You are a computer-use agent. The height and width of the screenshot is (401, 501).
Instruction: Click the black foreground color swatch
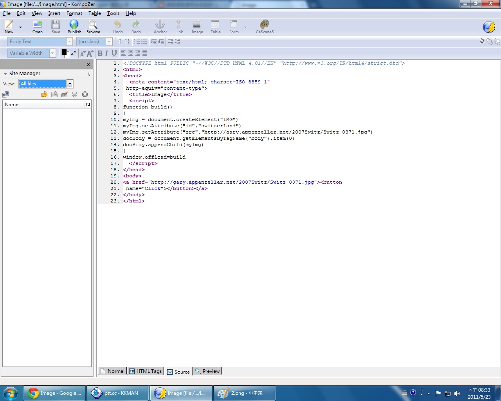point(64,52)
